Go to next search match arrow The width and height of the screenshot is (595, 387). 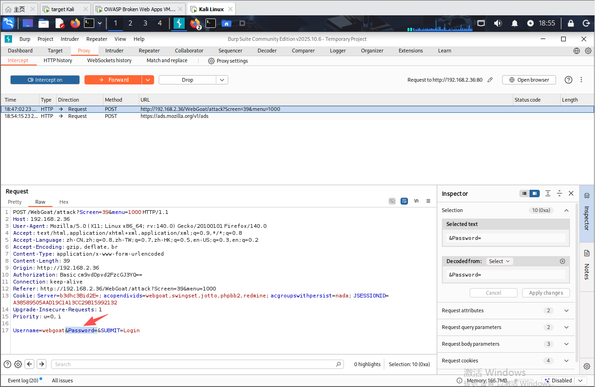[41, 364]
